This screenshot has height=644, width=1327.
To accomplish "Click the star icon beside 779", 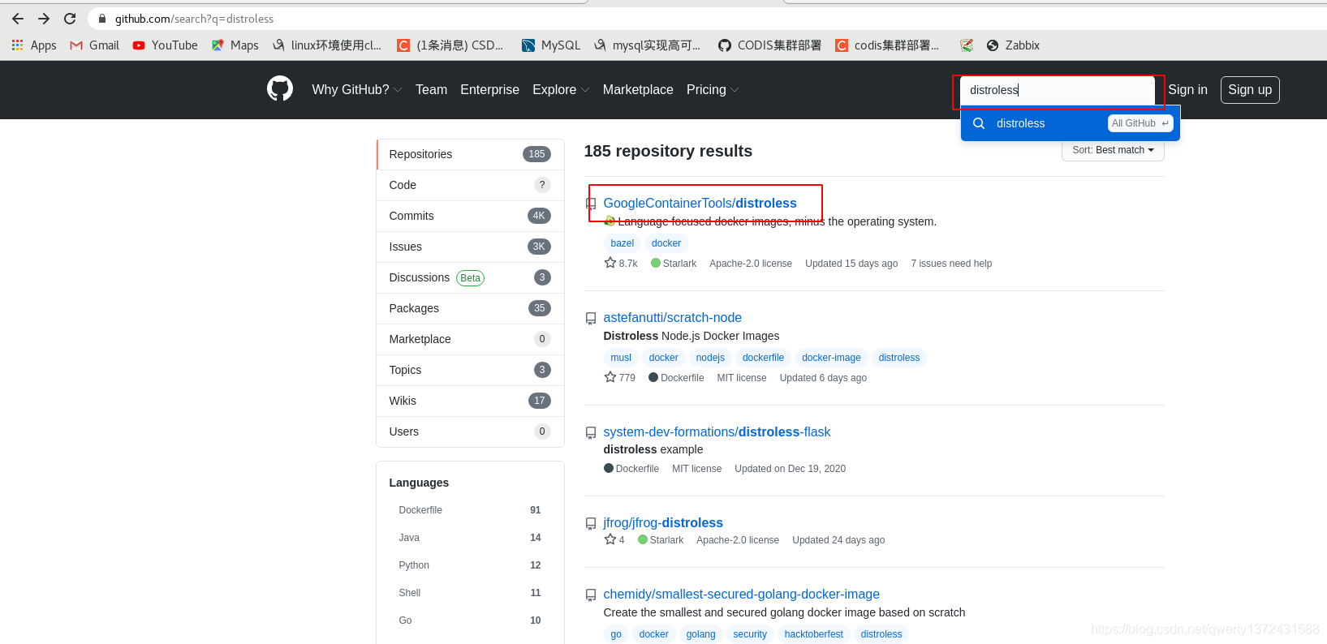I will (x=610, y=377).
